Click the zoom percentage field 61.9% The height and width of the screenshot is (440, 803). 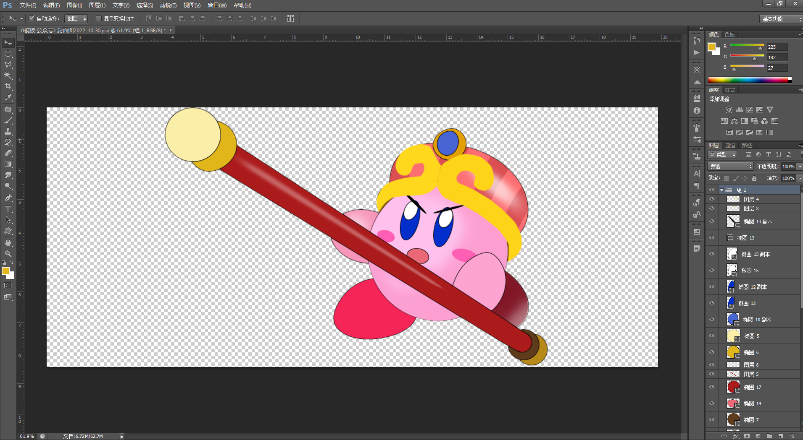point(27,436)
